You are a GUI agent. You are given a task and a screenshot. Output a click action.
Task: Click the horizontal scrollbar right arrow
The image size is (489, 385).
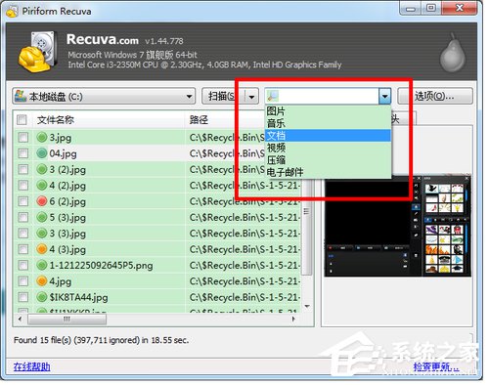point(293,319)
